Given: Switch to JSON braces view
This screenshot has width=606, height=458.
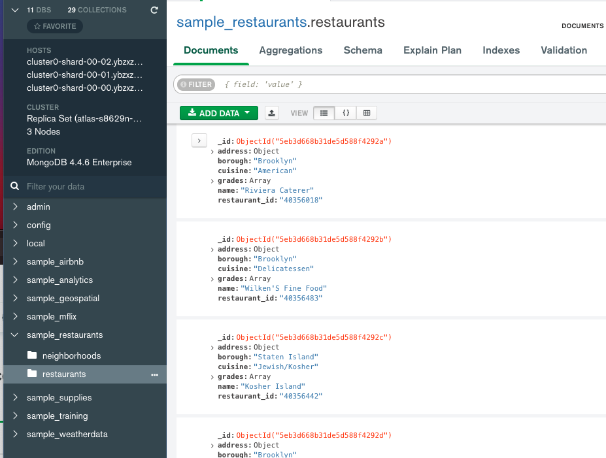Looking at the screenshot, I should point(346,113).
